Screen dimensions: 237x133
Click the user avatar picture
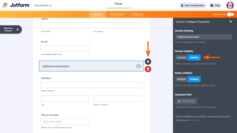tap(230, 5)
